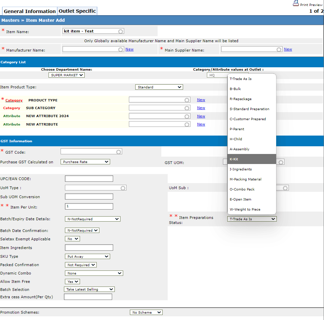Click the Print Preview printer icon
The image size is (324, 320).
point(296,4)
